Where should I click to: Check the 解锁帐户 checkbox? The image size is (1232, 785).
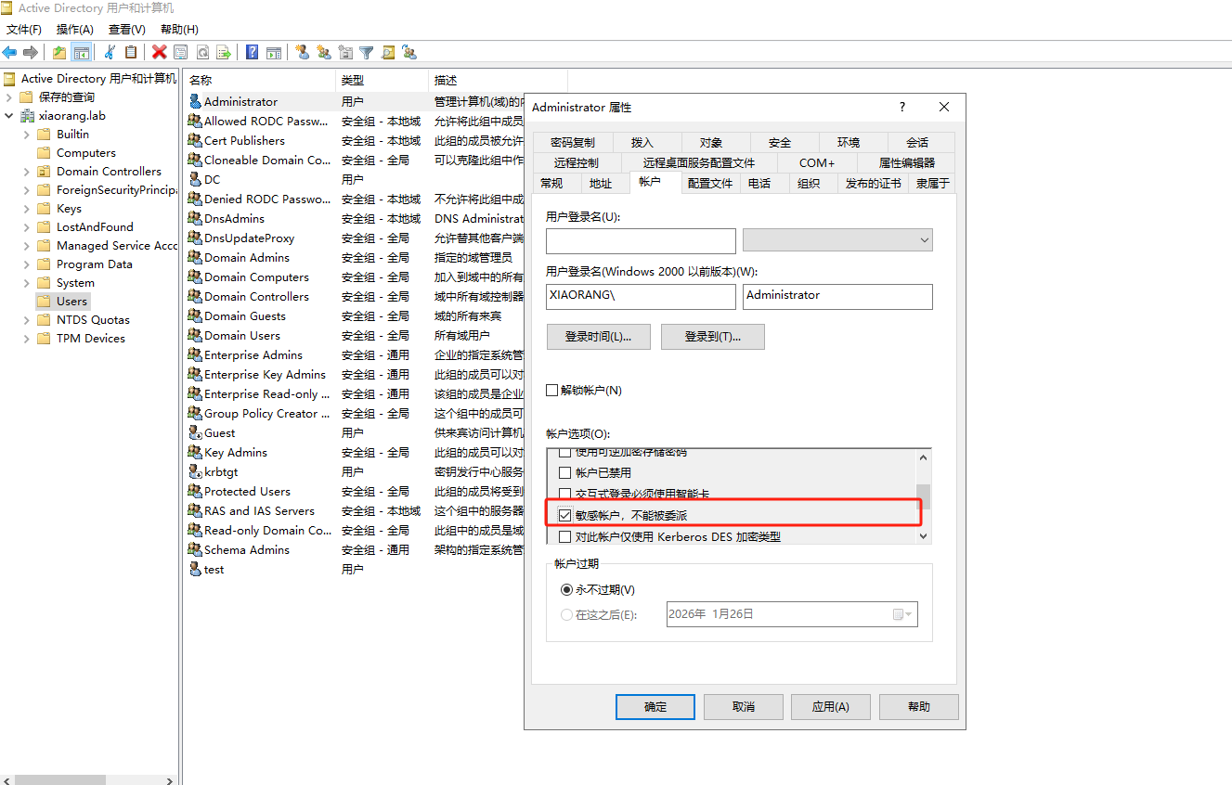point(552,391)
